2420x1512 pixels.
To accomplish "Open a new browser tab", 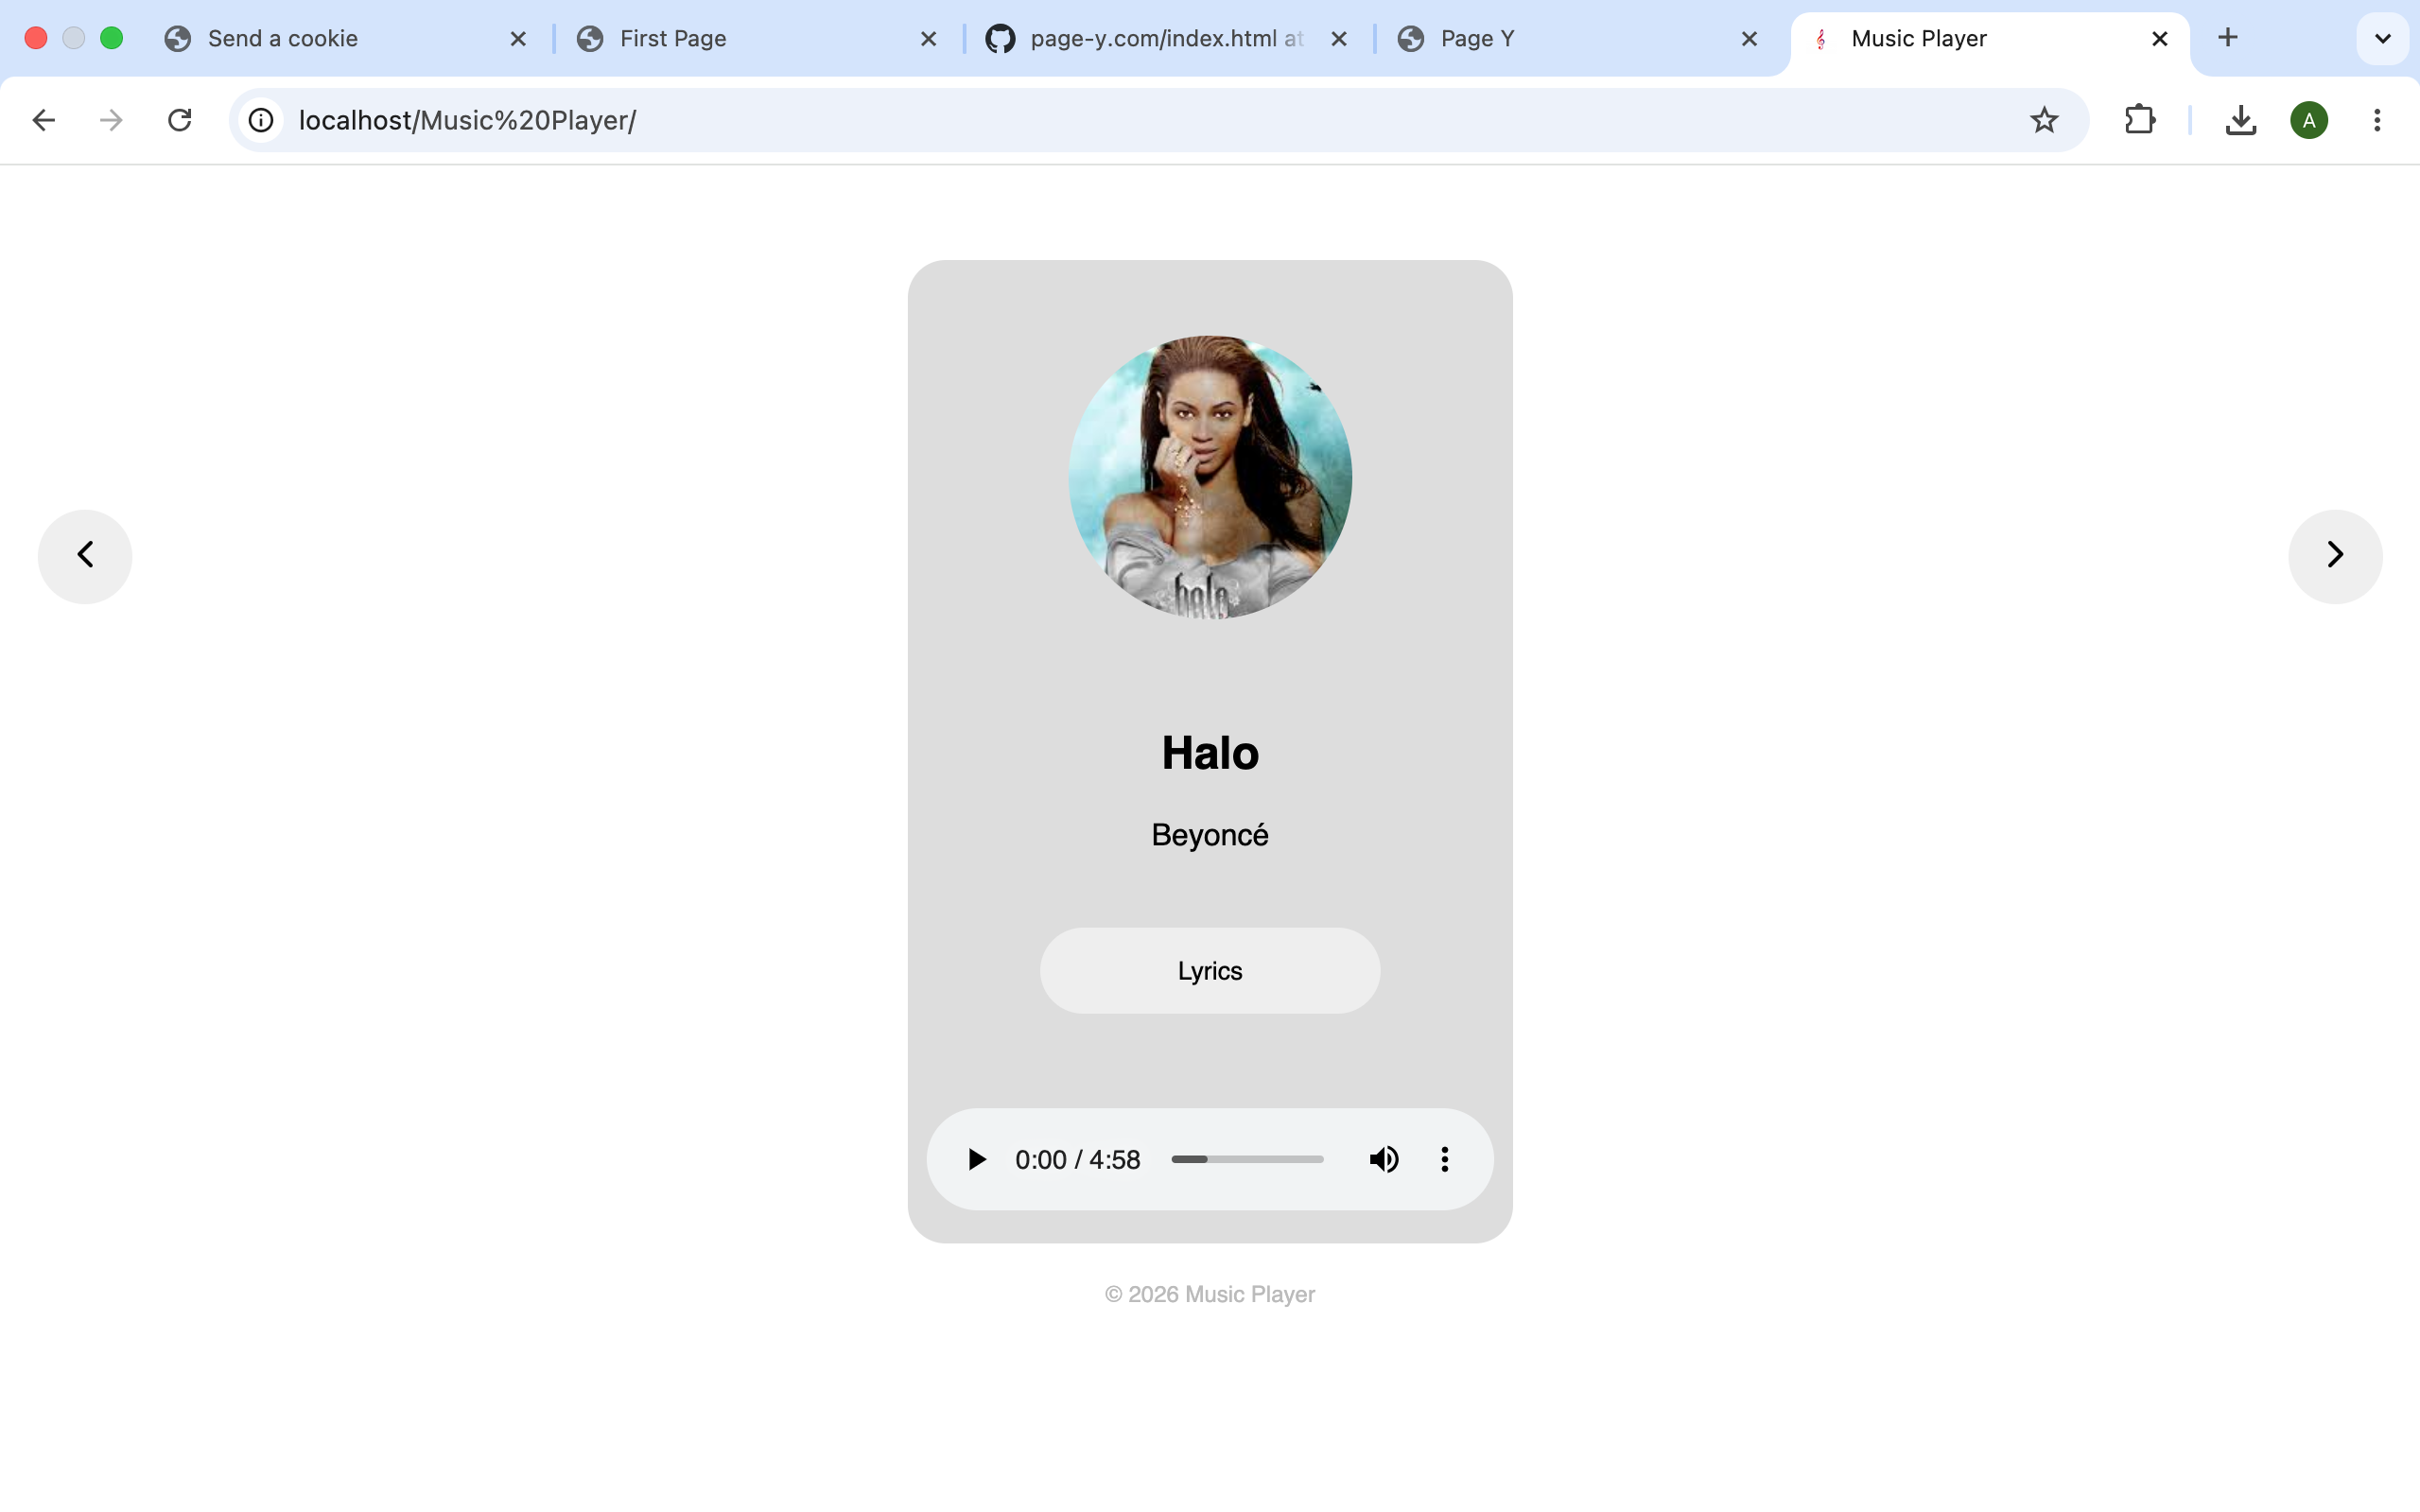I will [2228, 38].
